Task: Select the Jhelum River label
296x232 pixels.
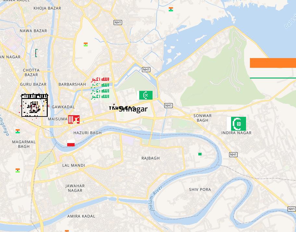Action: pos(155,198)
